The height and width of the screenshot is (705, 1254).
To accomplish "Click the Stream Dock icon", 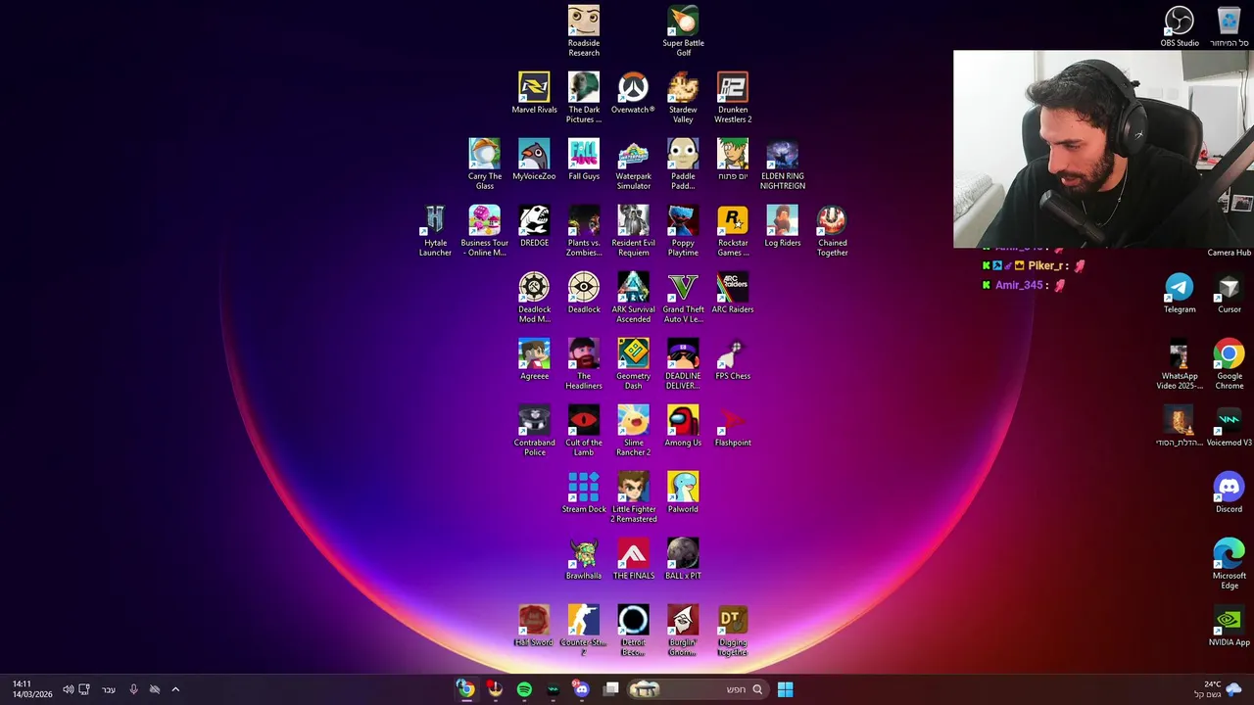I will coord(584,493).
